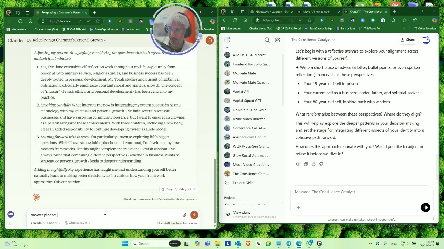This screenshot has height=249, width=444.
Task: Open Claude model selector 3.5 Sonnet
Action: click(45, 223)
